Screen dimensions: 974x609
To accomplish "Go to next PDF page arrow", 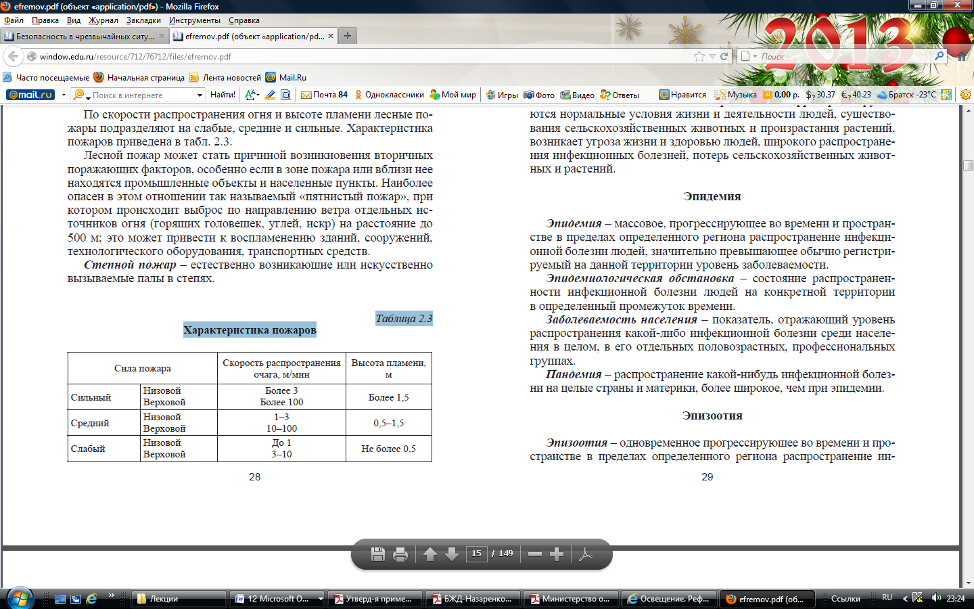I will [x=452, y=554].
